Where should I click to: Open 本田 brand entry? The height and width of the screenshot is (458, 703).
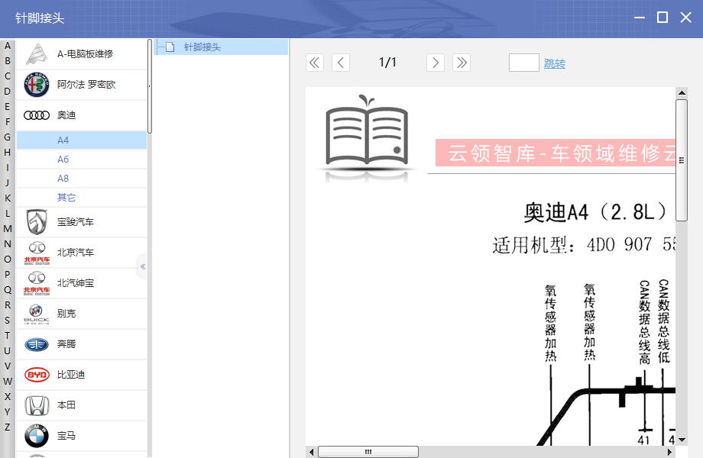pyautogui.click(x=82, y=405)
